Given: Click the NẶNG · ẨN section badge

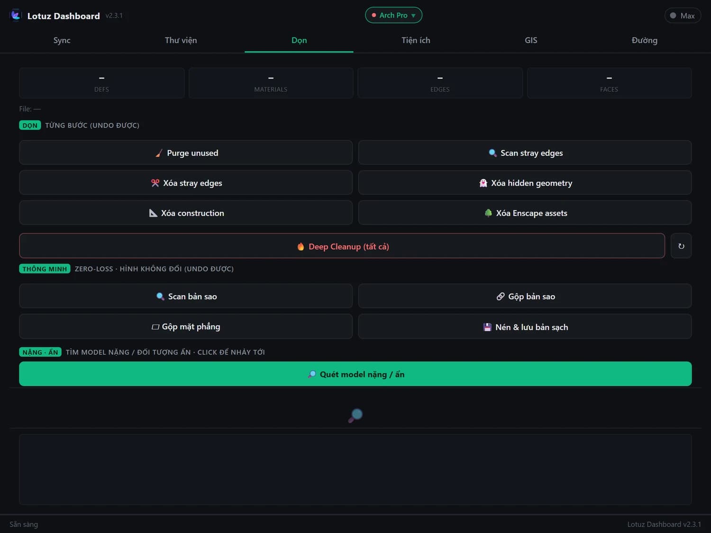Looking at the screenshot, I should [40, 352].
